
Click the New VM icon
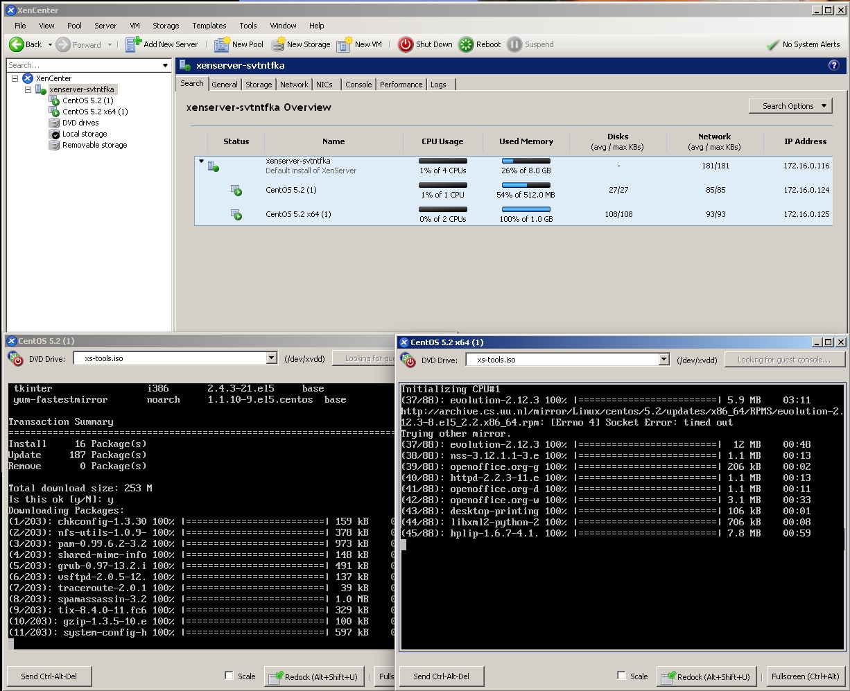pos(345,44)
